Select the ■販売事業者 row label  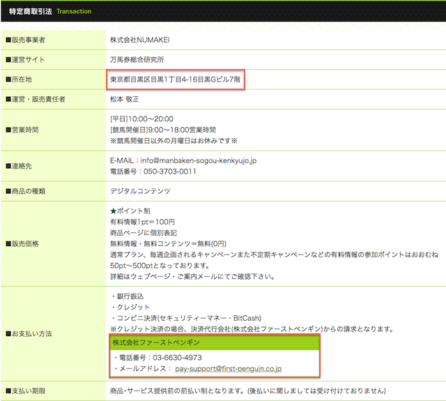(26, 40)
